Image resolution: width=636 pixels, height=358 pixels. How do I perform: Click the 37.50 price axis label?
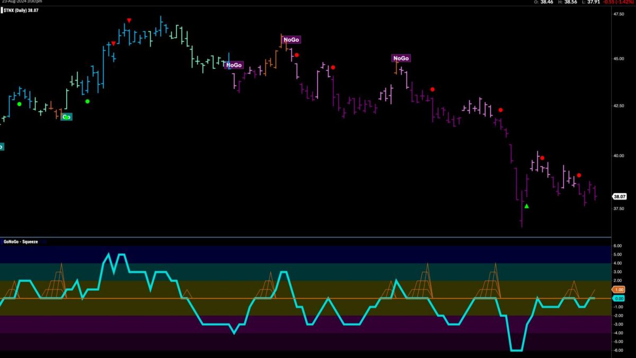point(619,208)
